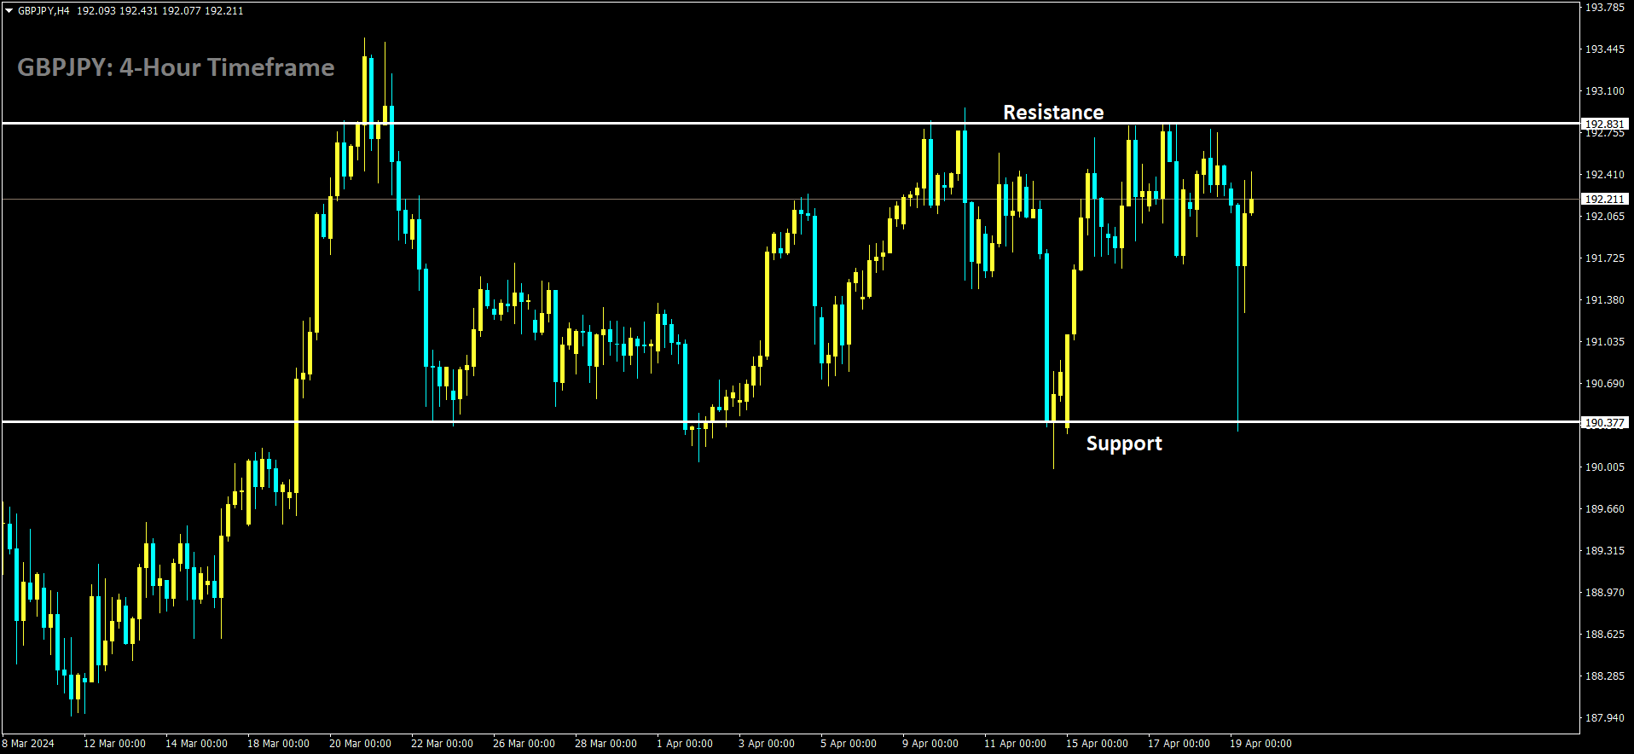The width and height of the screenshot is (1634, 754).
Task: Click the 190.005 price scale value
Action: [1604, 467]
